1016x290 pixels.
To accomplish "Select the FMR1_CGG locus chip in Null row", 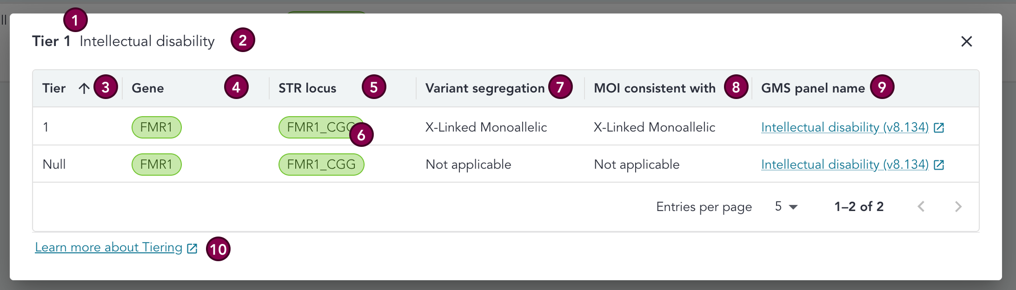I will 321,165.
